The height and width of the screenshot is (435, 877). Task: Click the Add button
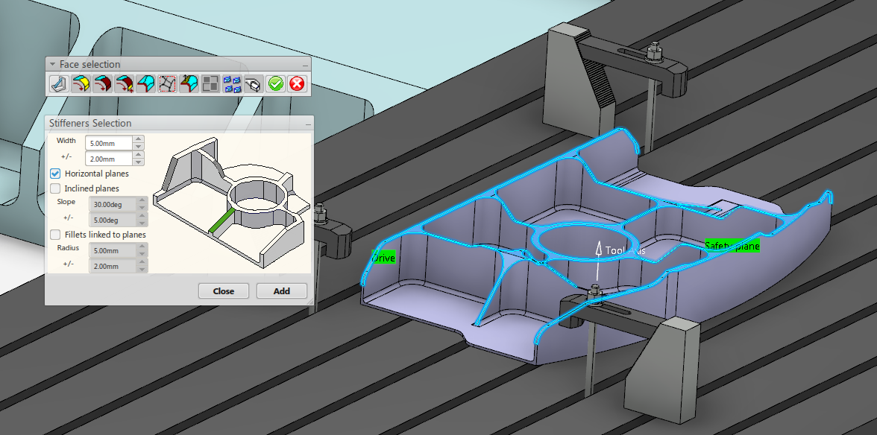click(x=282, y=291)
